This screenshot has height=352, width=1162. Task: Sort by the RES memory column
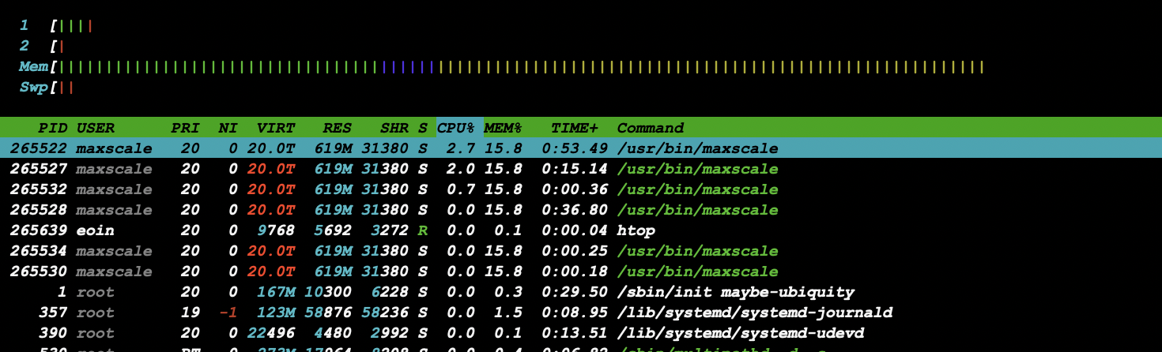(338, 128)
